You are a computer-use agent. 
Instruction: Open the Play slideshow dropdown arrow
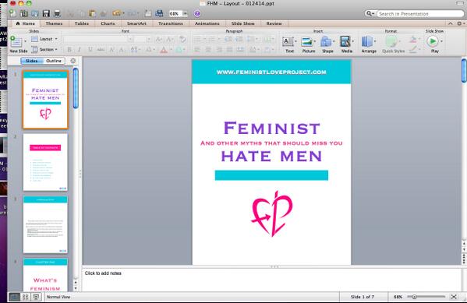click(x=441, y=41)
